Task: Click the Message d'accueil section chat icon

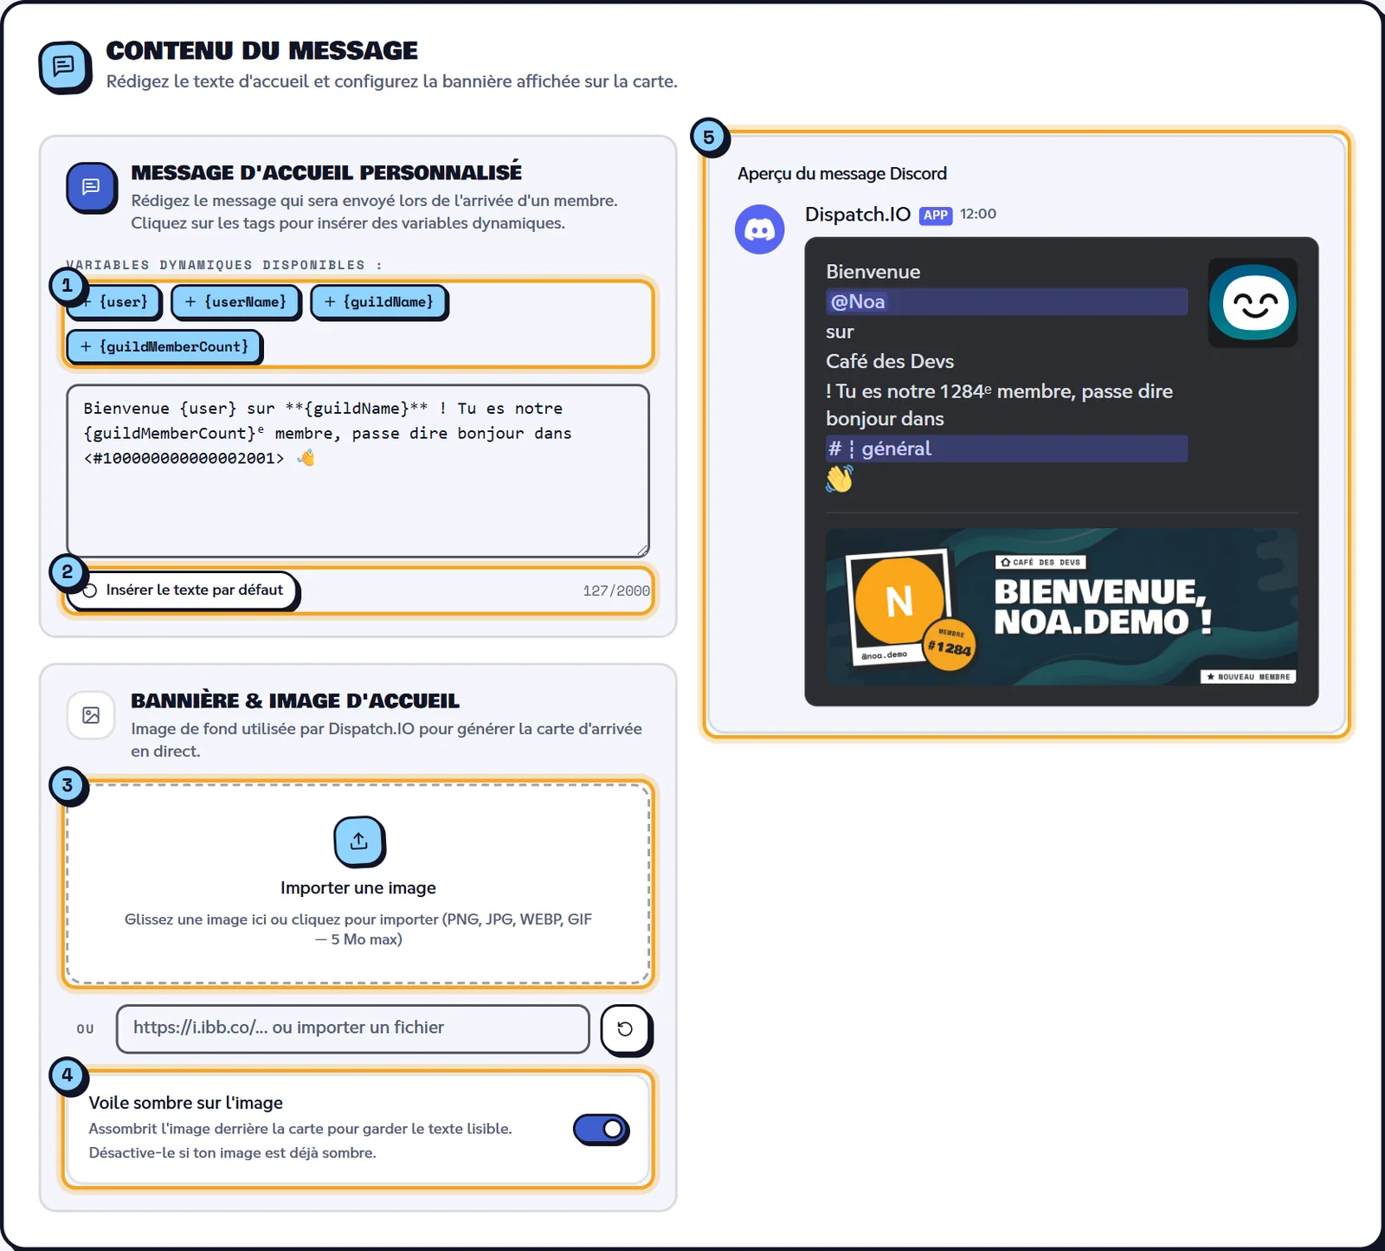Action: click(x=91, y=187)
